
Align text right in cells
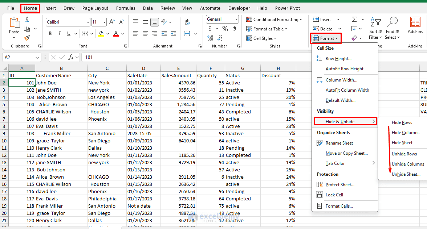[x=155, y=34]
